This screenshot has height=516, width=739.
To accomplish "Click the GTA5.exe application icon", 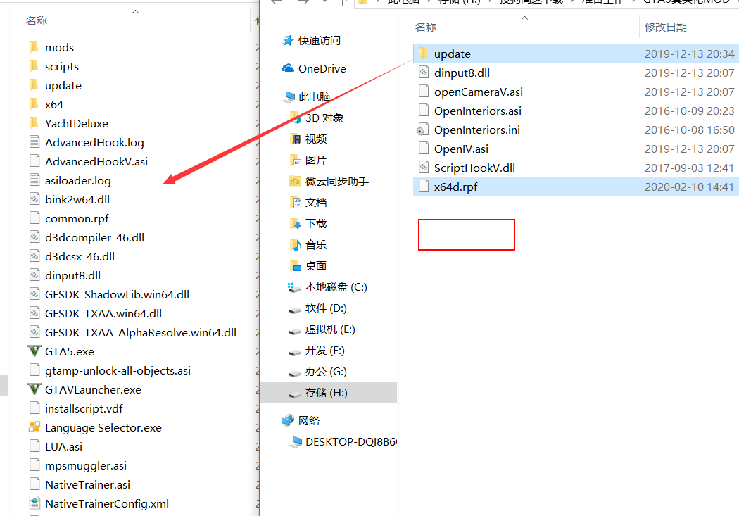I will (x=34, y=351).
